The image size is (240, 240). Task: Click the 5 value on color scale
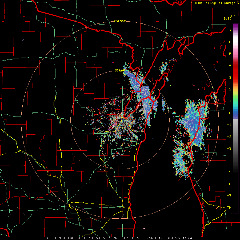click(230, 54)
